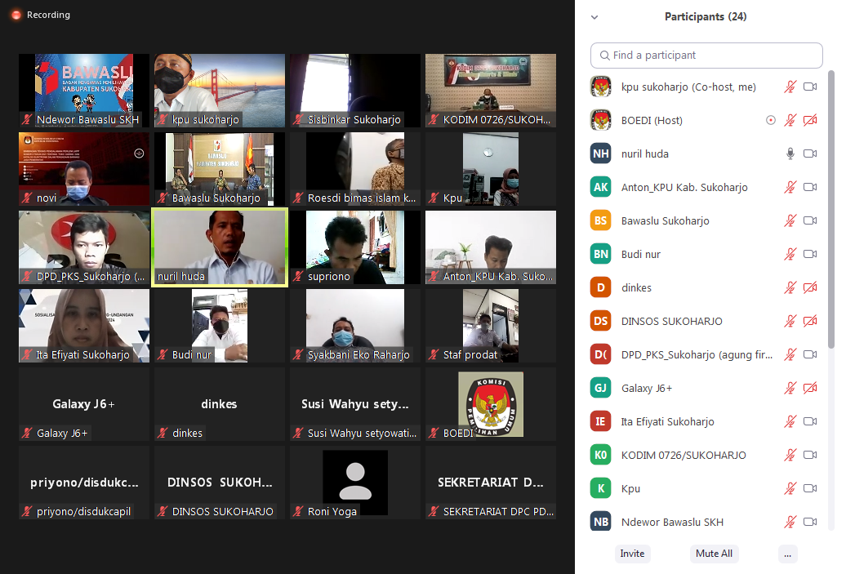Click the Invite button

point(632,554)
